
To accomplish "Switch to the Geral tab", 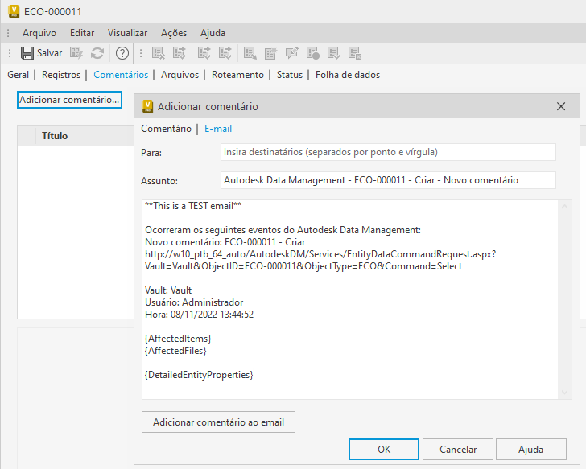I will pyautogui.click(x=18, y=75).
